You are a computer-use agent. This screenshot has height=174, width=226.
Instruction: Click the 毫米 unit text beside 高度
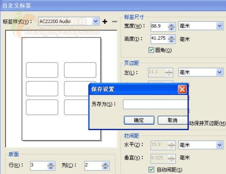pos(184,39)
